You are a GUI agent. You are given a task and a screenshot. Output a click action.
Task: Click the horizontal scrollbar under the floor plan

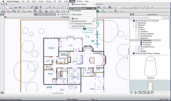point(58,93)
